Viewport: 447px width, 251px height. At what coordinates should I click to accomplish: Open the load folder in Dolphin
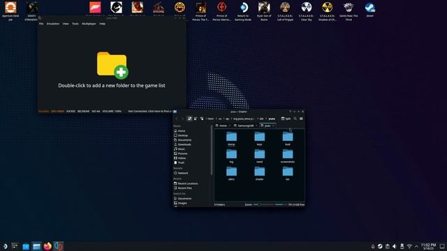tap(288, 139)
